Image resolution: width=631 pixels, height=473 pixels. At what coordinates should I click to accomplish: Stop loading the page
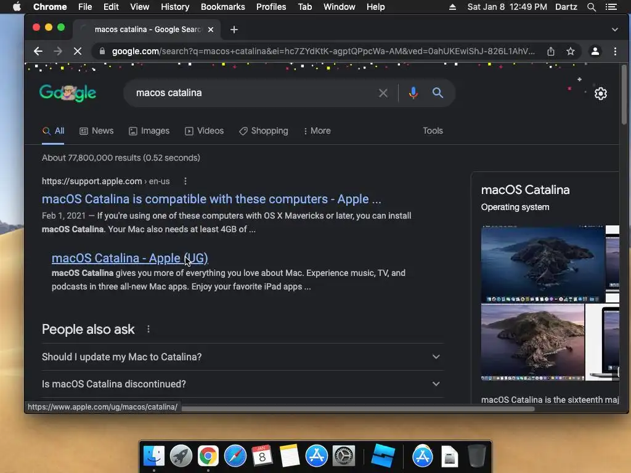click(78, 51)
